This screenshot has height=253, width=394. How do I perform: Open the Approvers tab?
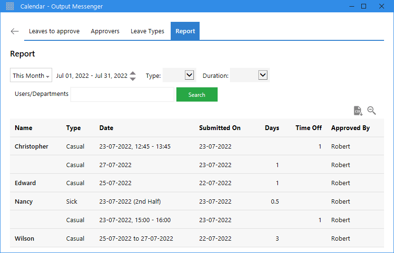105,31
